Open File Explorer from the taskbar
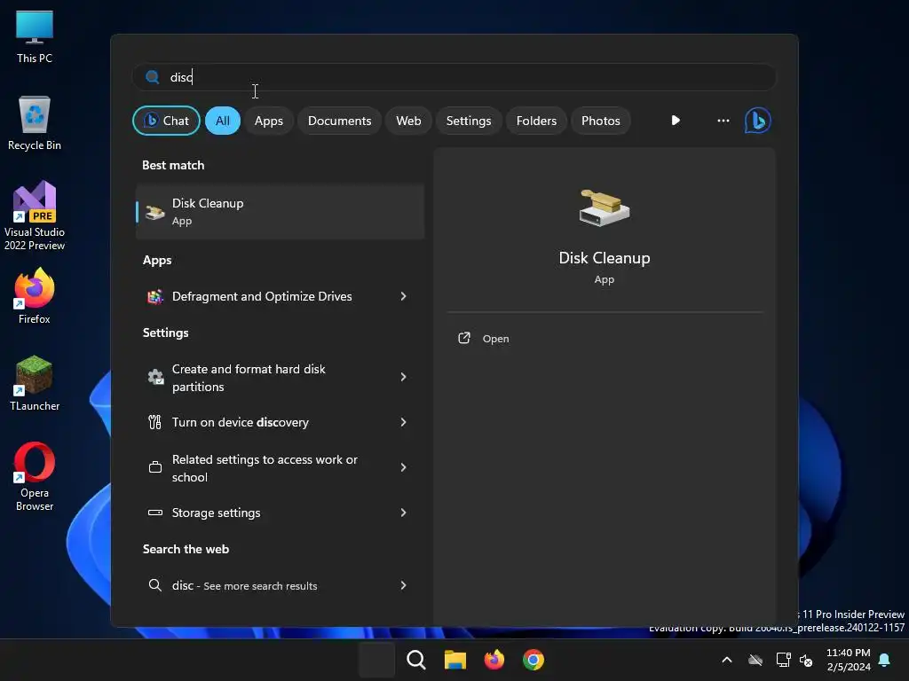 pyautogui.click(x=455, y=660)
